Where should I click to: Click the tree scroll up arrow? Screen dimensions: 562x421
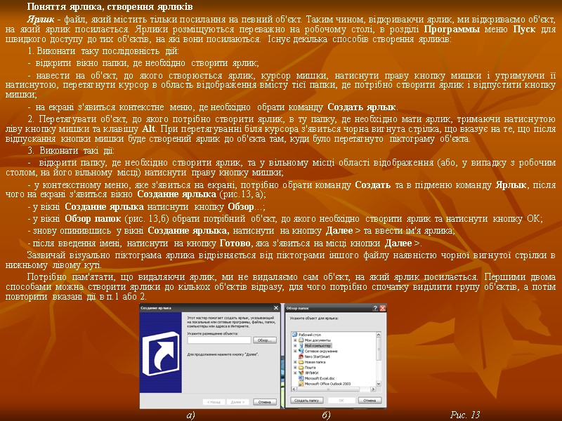coord(379,335)
